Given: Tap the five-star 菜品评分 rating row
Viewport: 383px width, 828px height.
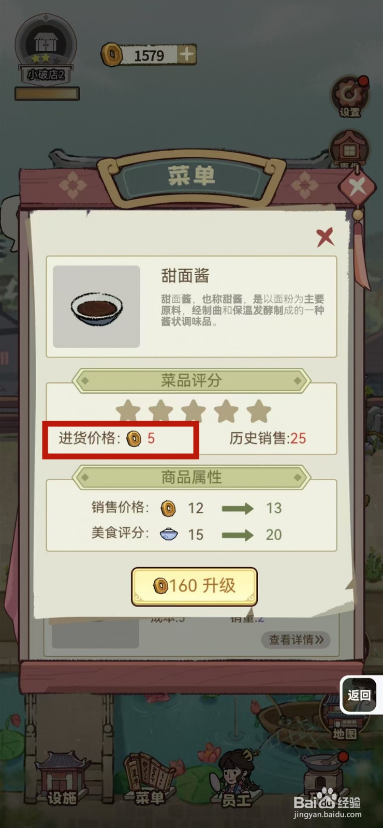Looking at the screenshot, I should point(193,411).
